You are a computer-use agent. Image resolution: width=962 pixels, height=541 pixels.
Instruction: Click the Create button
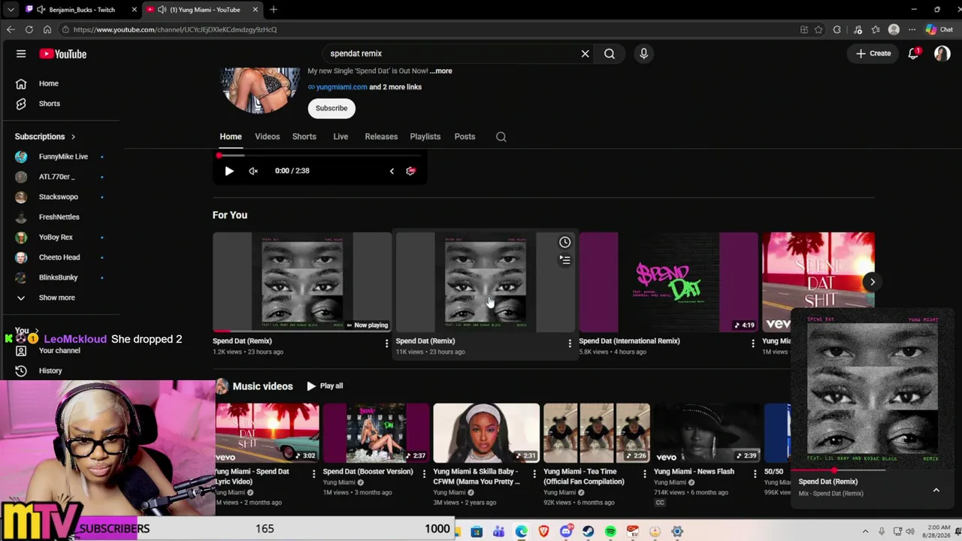873,53
